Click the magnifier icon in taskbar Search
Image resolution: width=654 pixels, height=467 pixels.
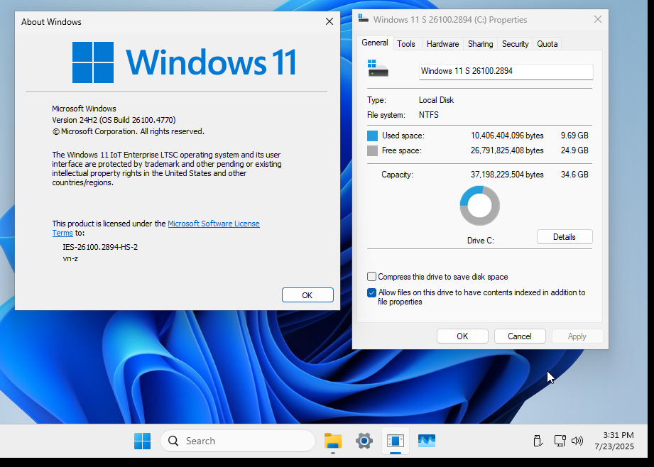tap(173, 441)
